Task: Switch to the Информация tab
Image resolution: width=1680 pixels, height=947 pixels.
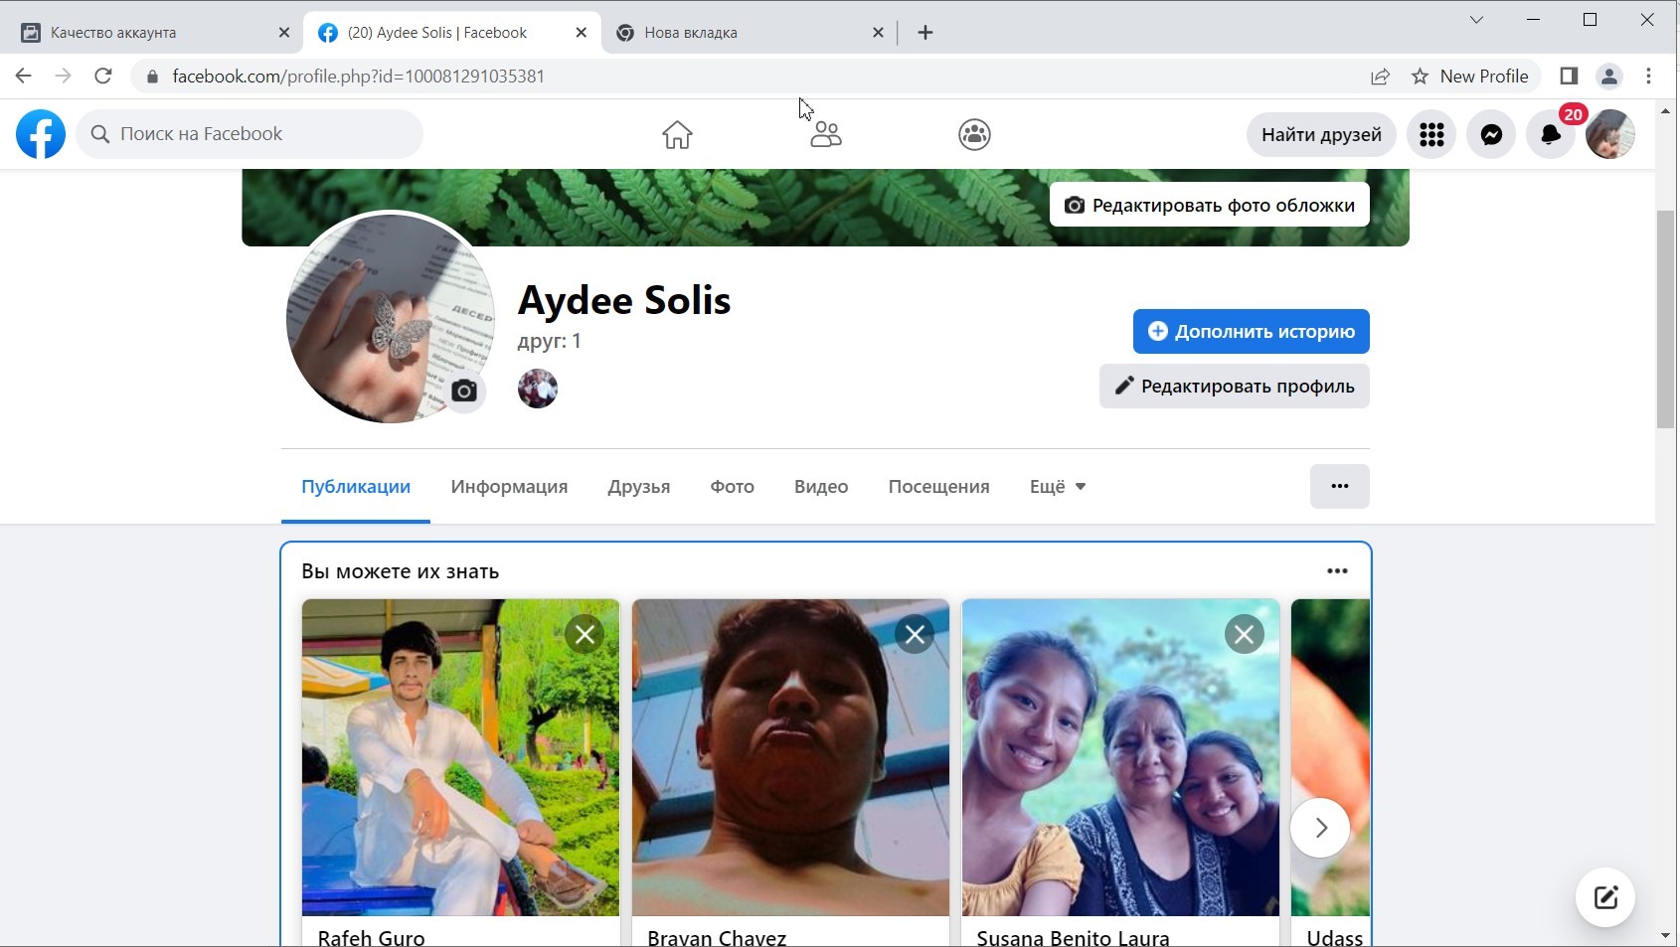Action: 509,487
